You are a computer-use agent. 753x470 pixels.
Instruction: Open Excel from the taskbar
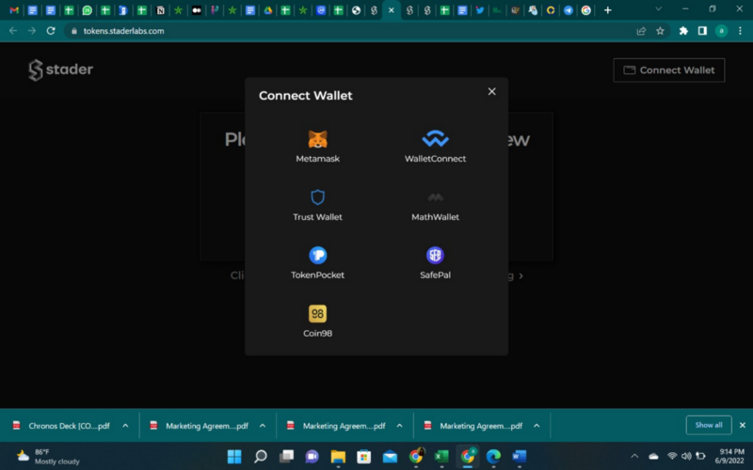441,456
